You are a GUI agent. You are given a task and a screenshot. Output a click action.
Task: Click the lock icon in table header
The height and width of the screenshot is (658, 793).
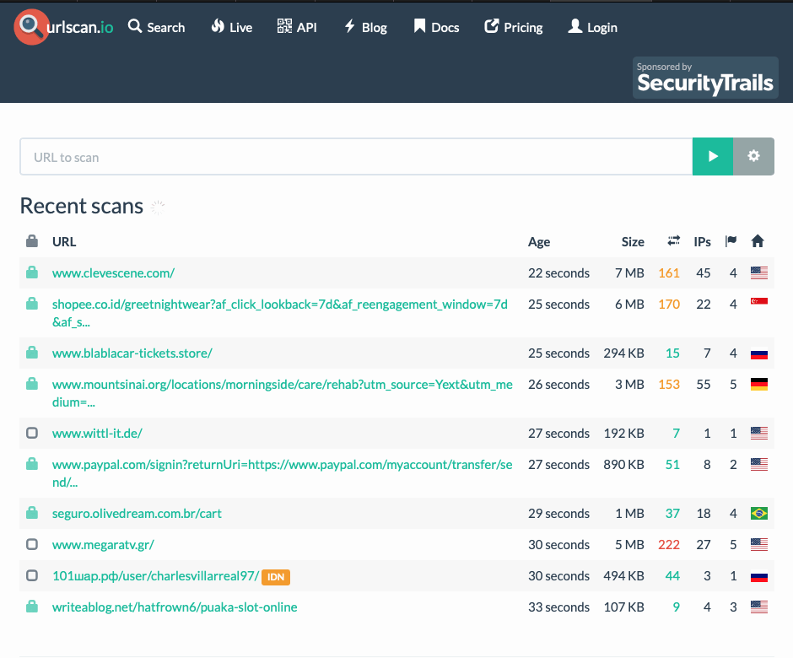click(32, 241)
